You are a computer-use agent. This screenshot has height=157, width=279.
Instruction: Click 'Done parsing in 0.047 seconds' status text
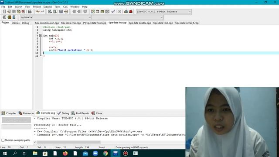pos(132,147)
